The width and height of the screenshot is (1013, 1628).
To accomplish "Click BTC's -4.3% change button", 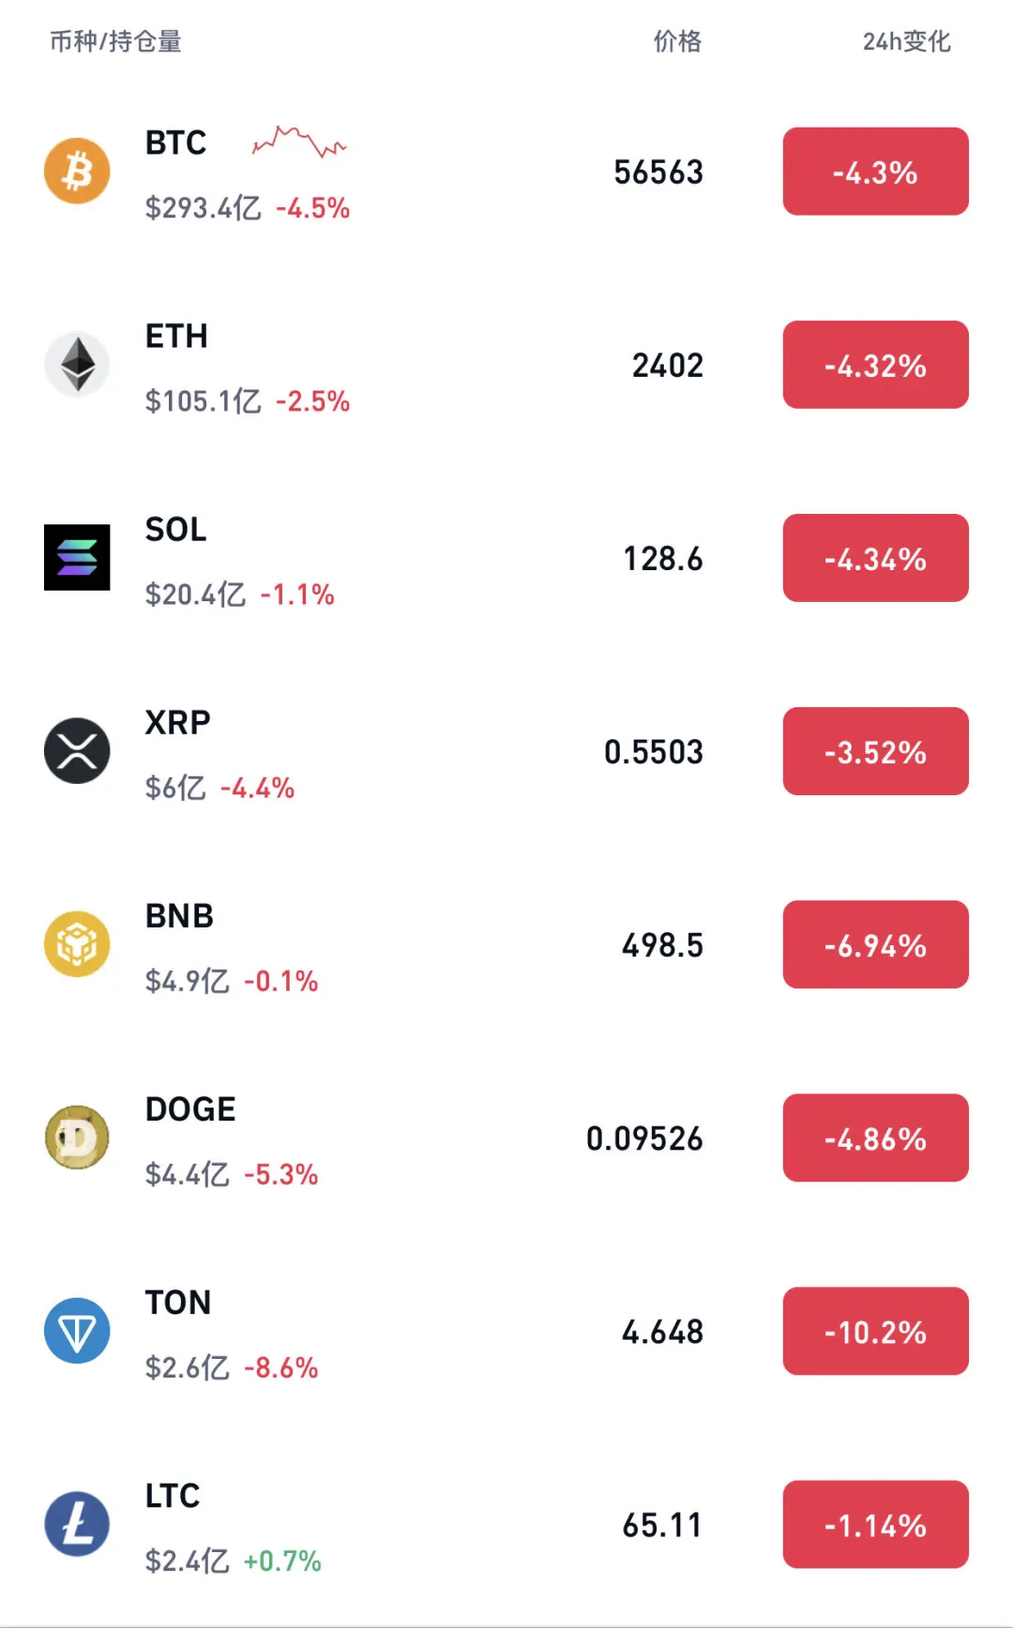I will point(875,172).
